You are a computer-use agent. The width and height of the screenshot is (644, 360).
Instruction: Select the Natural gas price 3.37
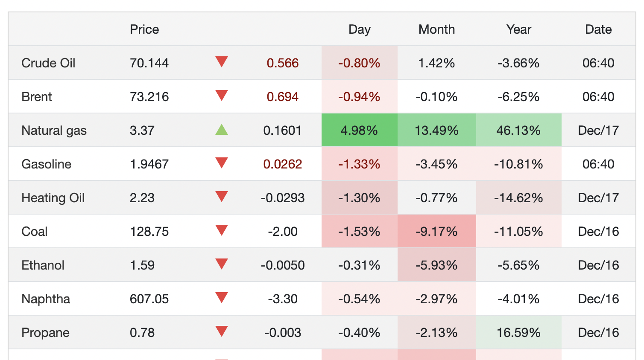click(142, 131)
